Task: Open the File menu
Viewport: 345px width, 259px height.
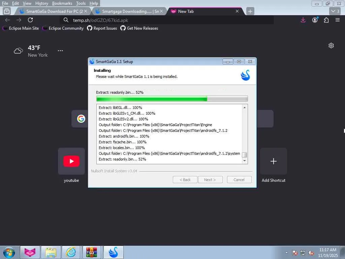Action: (x=5, y=3)
